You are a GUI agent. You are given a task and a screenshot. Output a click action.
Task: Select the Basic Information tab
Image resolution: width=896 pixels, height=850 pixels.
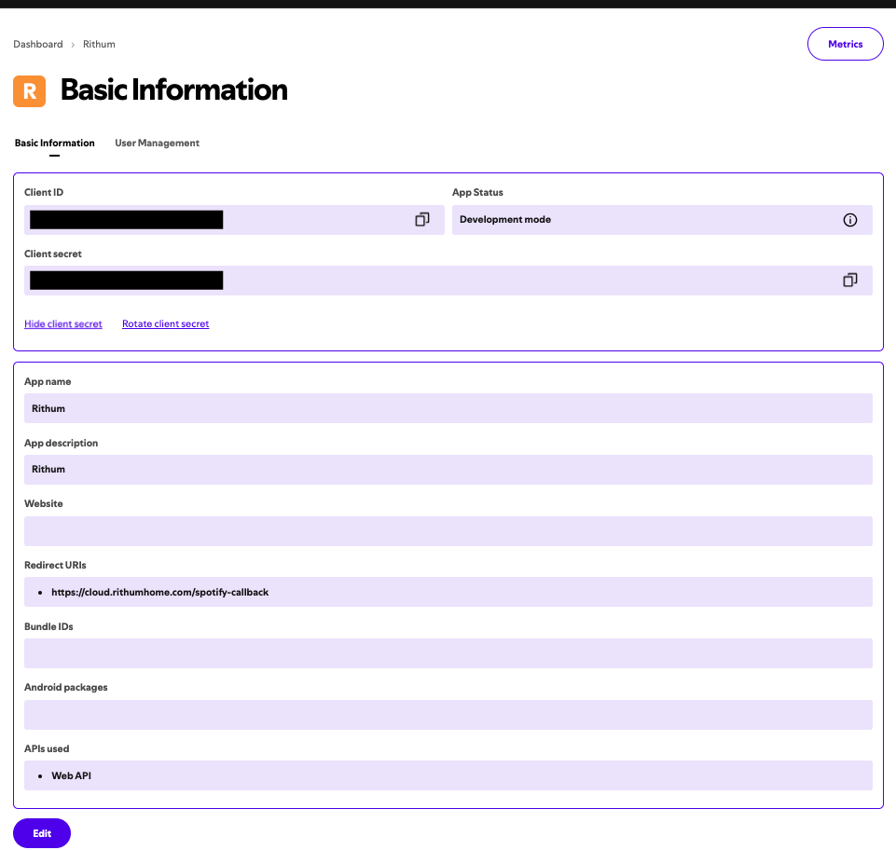click(x=54, y=143)
